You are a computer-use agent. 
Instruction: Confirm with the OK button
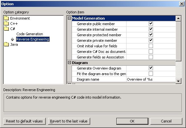point(132,121)
